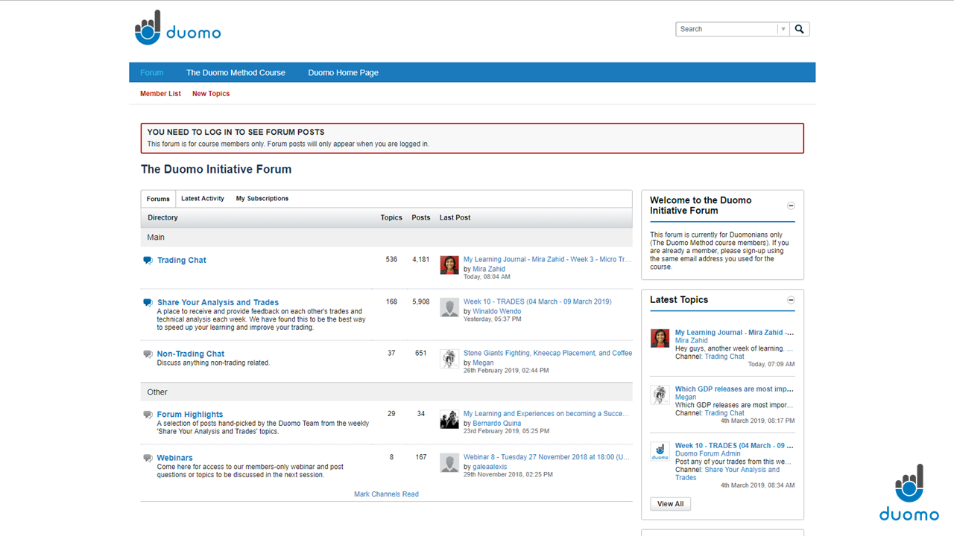Open Trading Chat channel link under GDP releases topic

(x=724, y=413)
